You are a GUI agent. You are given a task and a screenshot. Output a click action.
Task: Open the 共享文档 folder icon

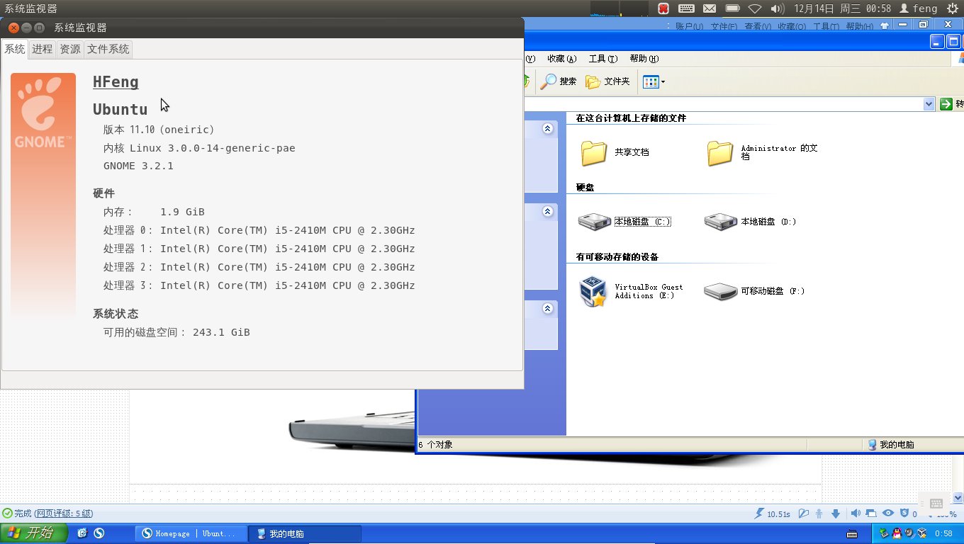click(594, 152)
